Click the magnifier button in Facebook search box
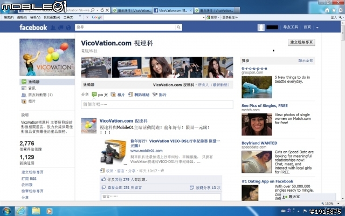This screenshot has width=345, height=216. [x=178, y=27]
